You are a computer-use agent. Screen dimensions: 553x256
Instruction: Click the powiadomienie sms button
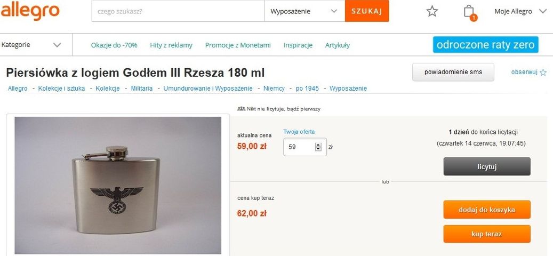click(x=453, y=73)
